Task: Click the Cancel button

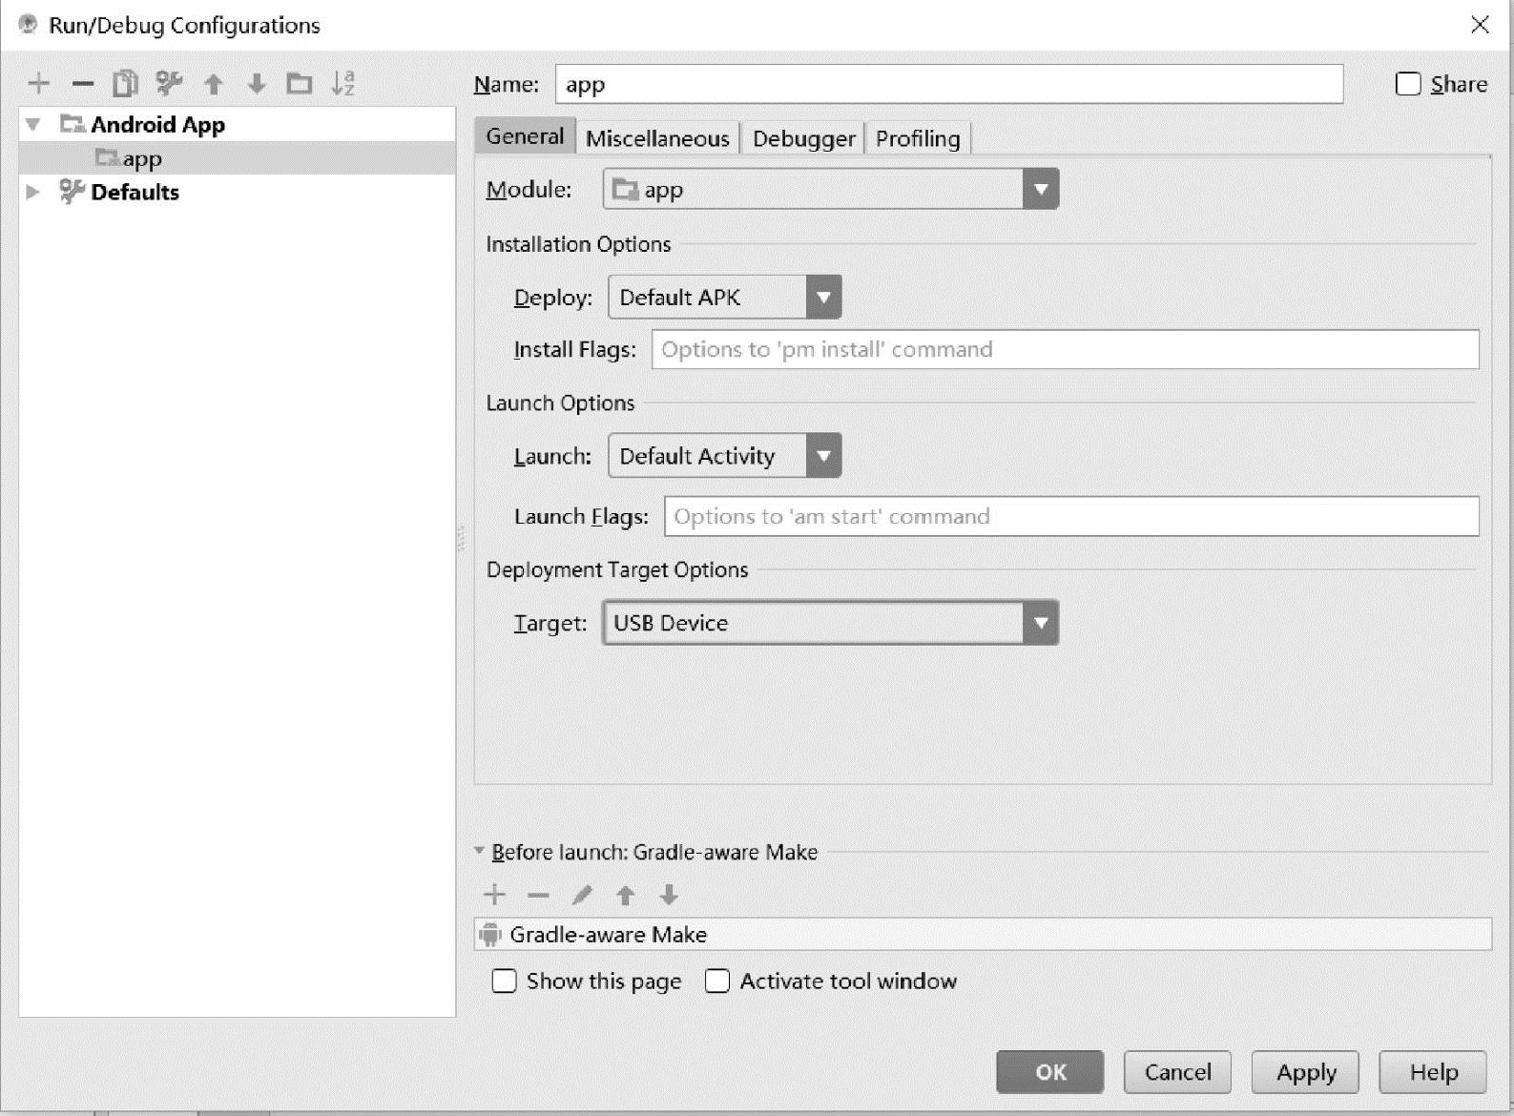Action: pyautogui.click(x=1177, y=1072)
